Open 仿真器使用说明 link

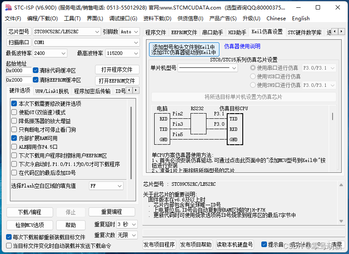pos(242,46)
